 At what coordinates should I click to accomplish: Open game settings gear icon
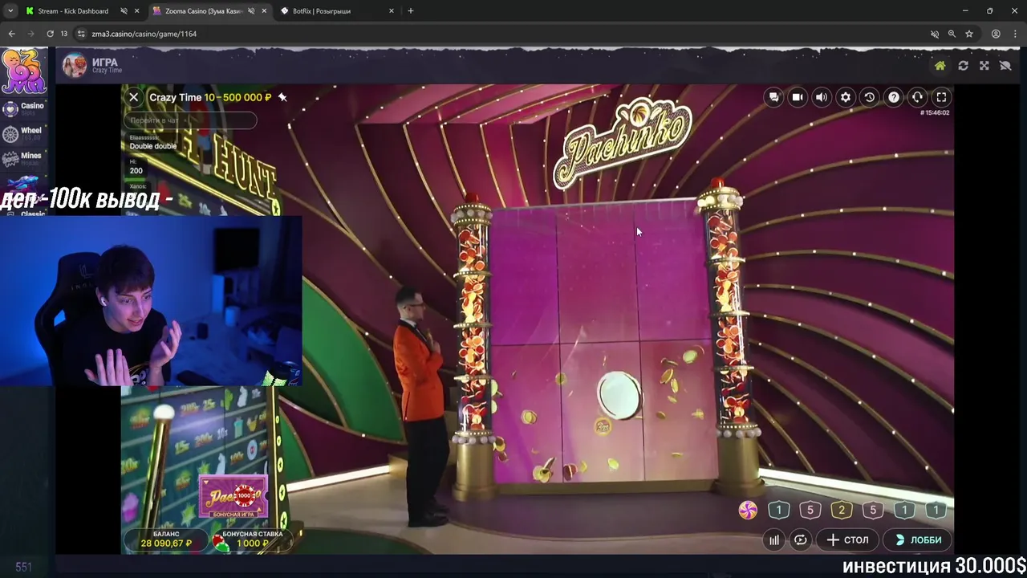(846, 97)
